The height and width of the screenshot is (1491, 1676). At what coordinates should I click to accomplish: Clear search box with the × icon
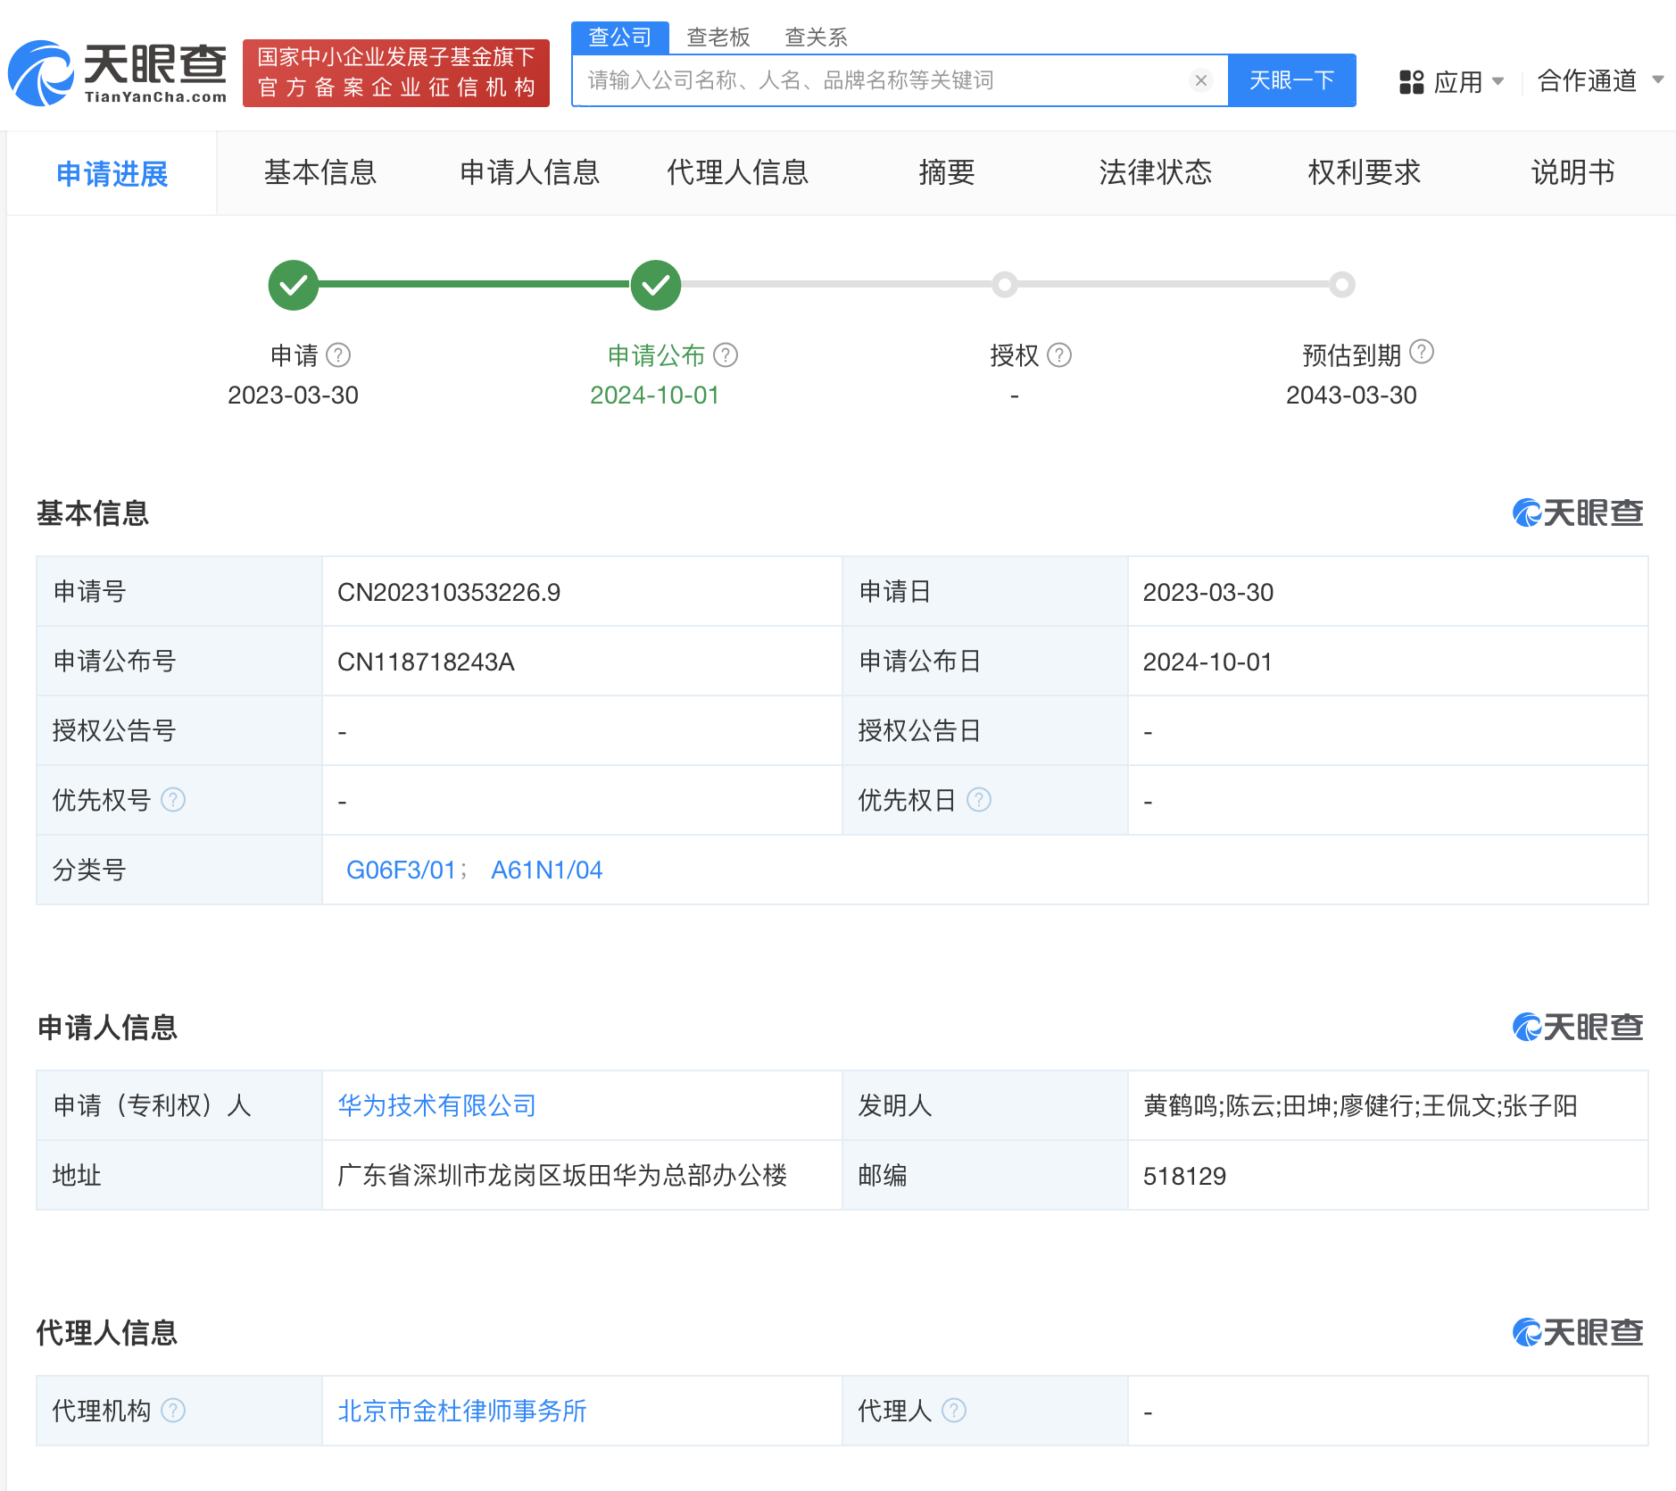[1200, 80]
